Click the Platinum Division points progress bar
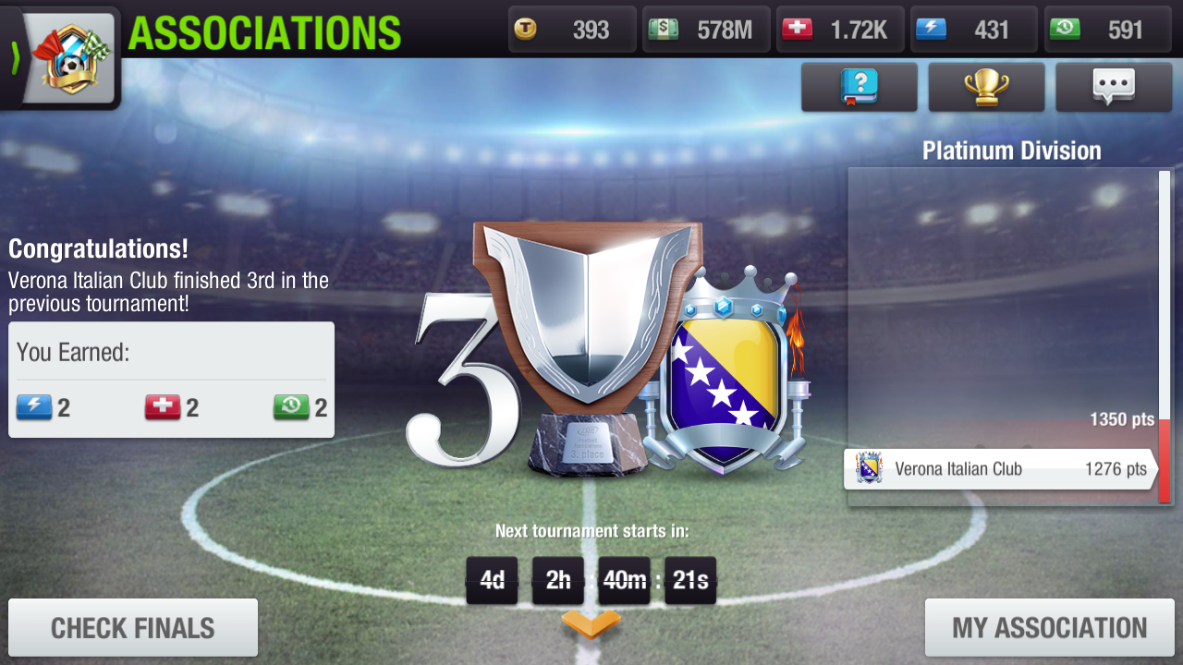 point(1165,337)
